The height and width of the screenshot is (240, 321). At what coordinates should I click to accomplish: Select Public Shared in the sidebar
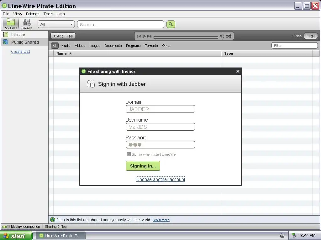25,42
